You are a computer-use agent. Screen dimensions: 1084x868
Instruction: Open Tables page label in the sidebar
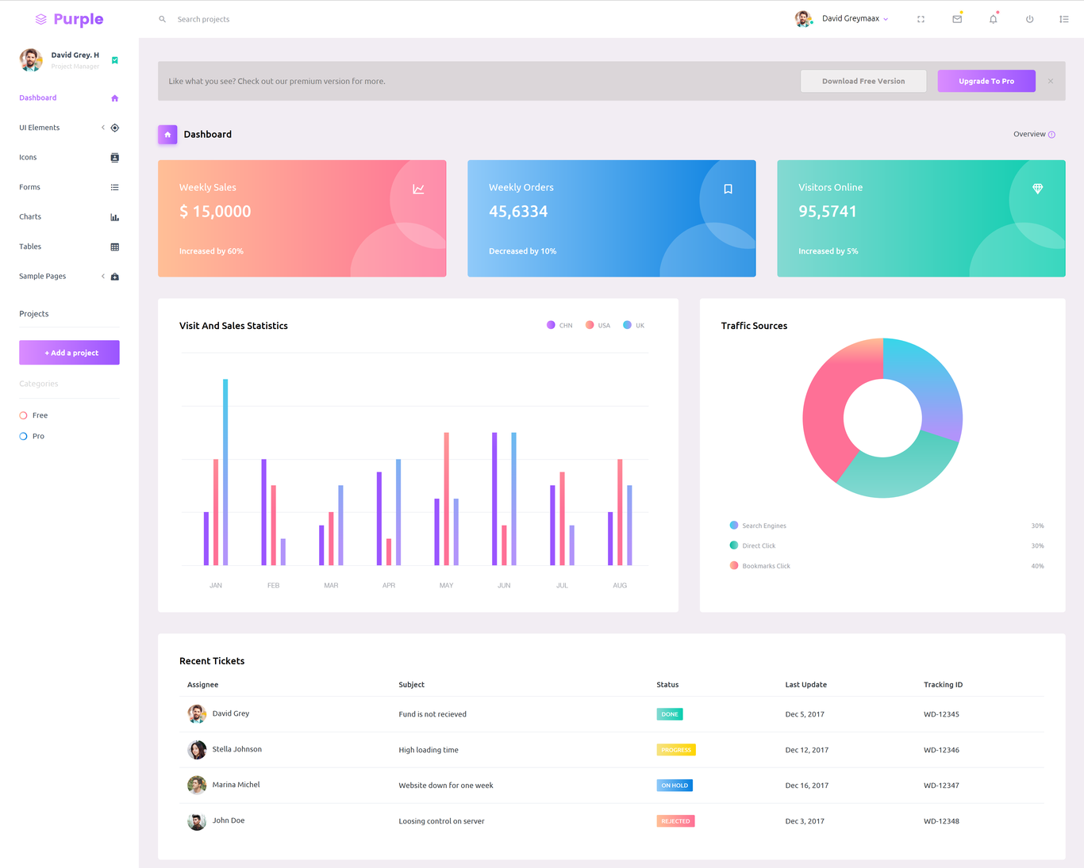[x=30, y=247]
